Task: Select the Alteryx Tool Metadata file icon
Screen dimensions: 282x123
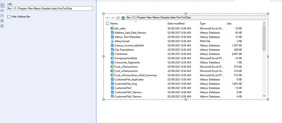Action: click(112, 37)
